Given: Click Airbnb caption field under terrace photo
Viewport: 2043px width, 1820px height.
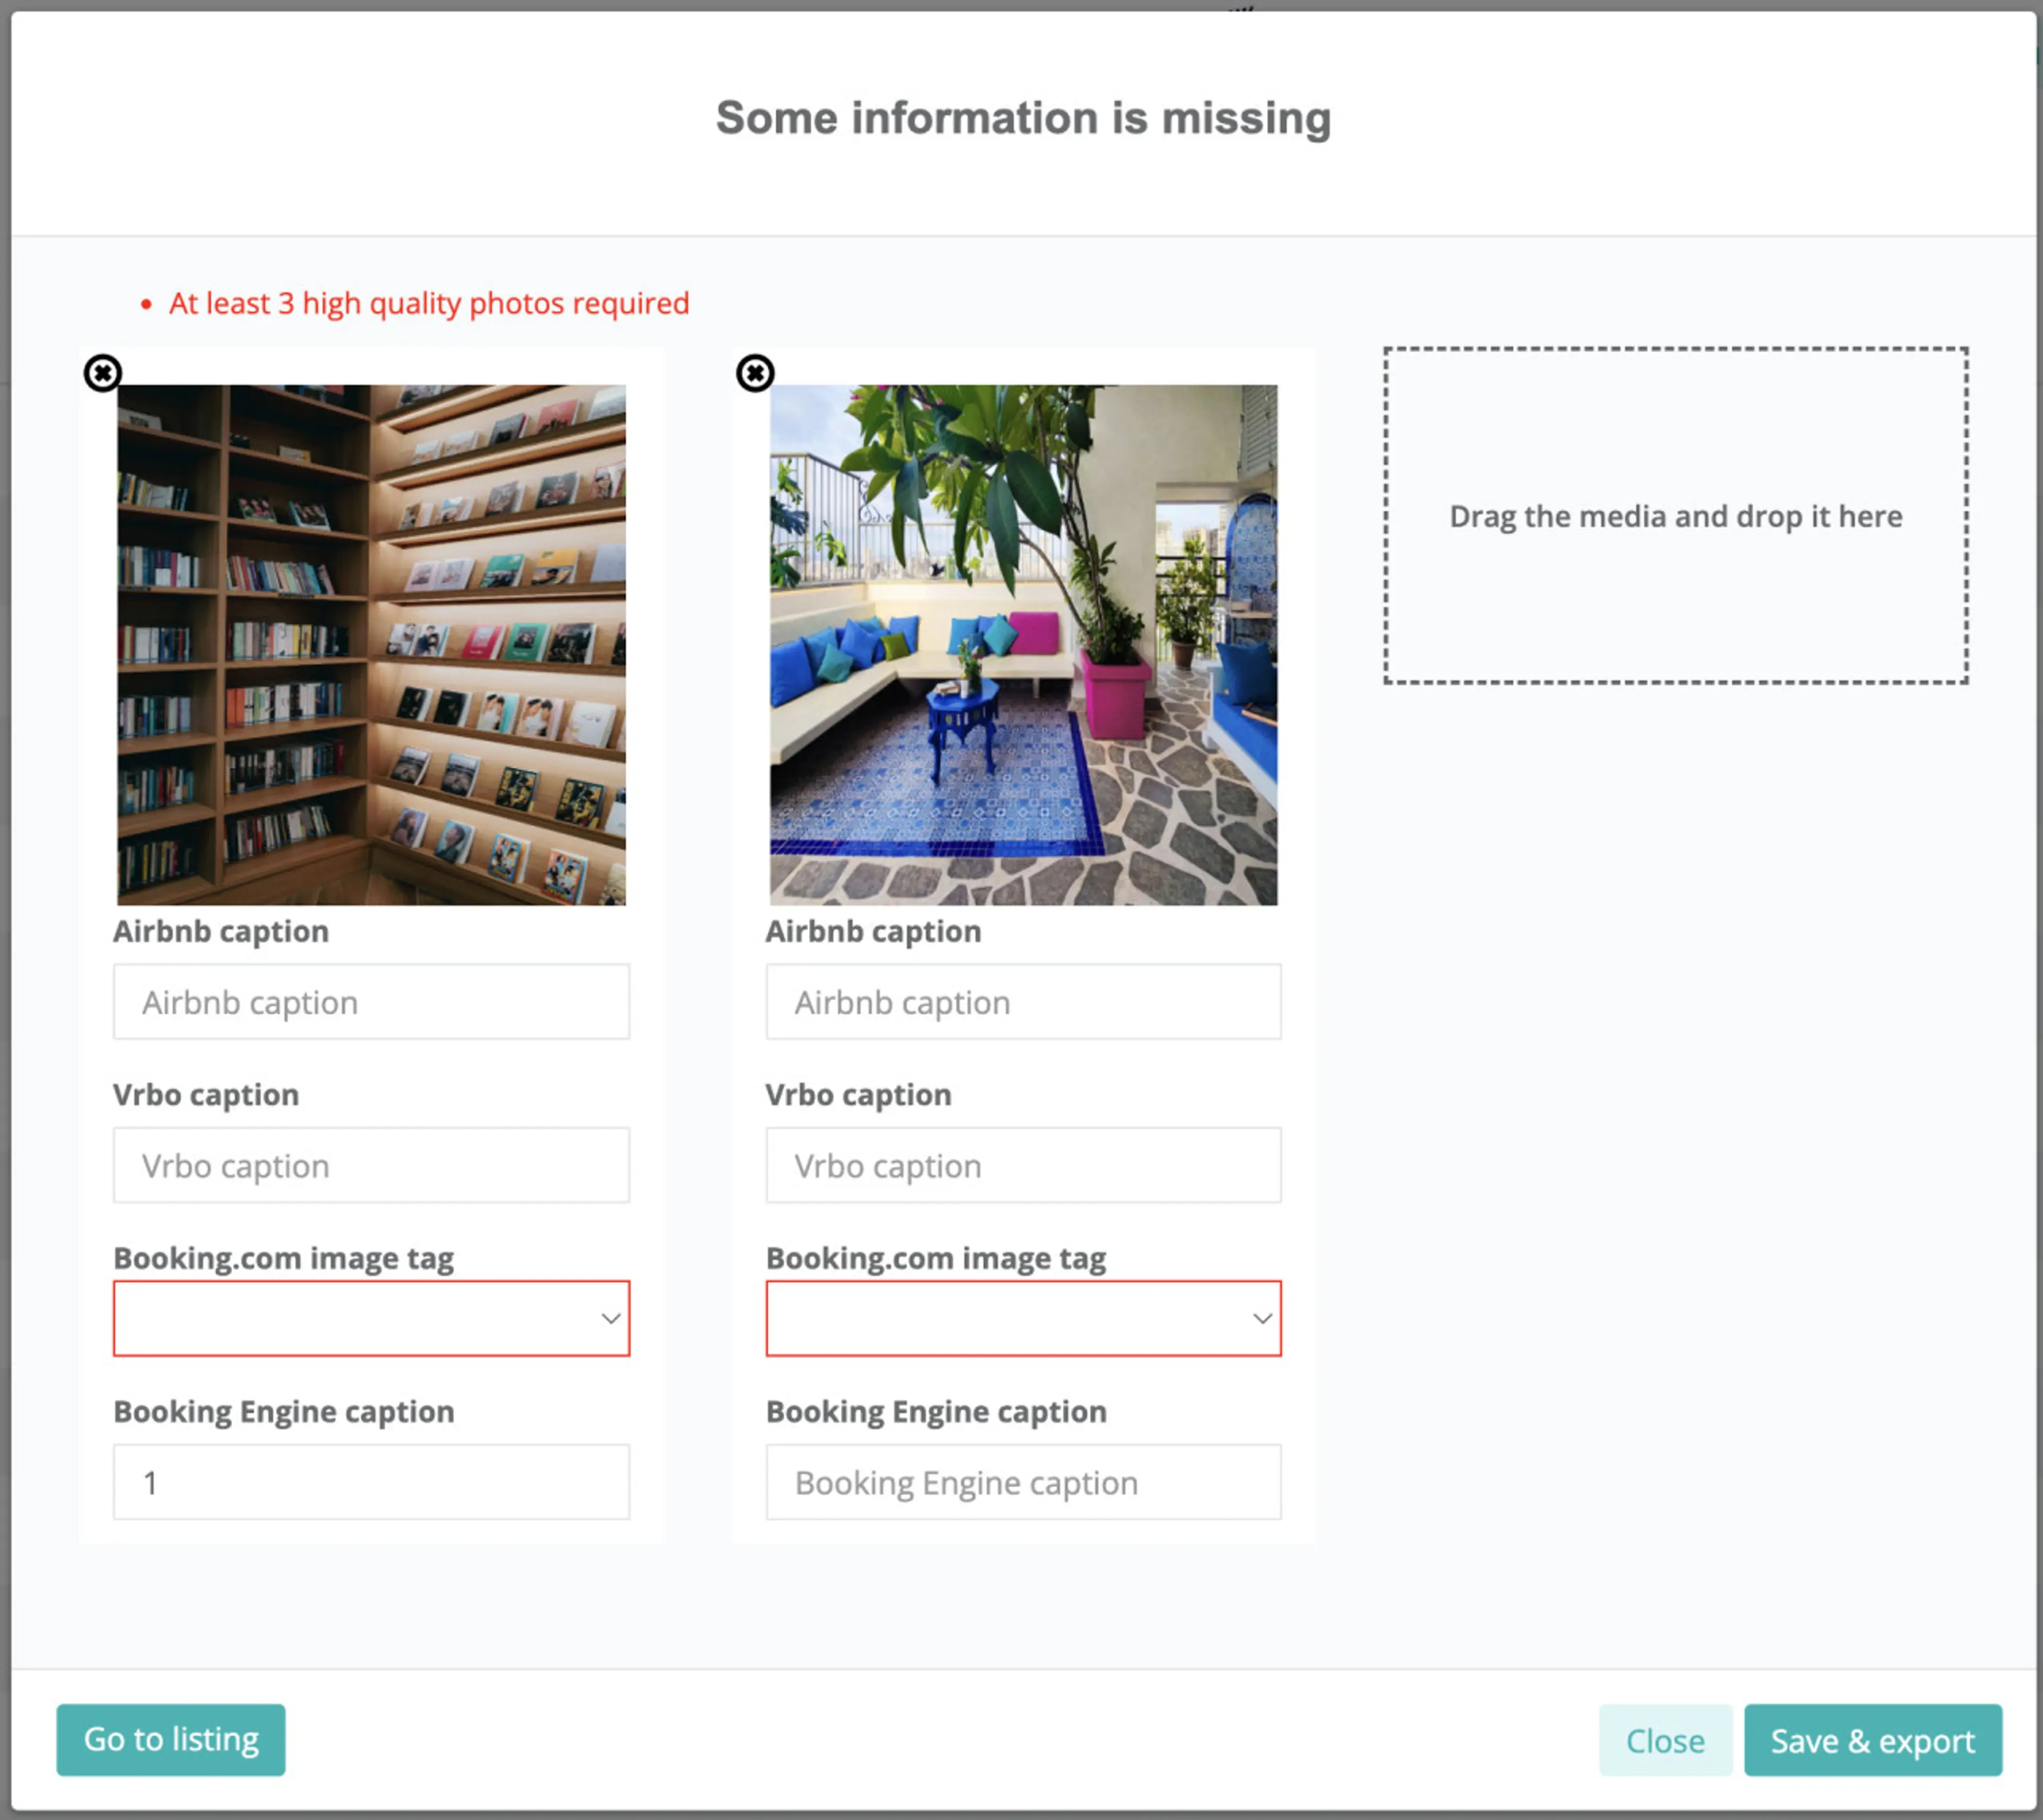Looking at the screenshot, I should (x=1024, y=1001).
